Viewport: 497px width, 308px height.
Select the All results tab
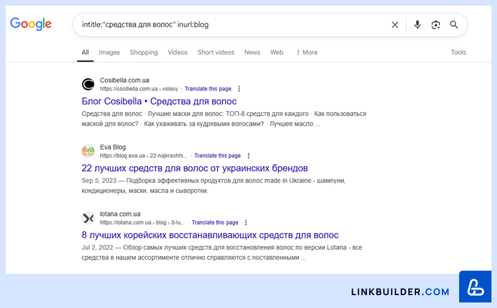tap(85, 52)
